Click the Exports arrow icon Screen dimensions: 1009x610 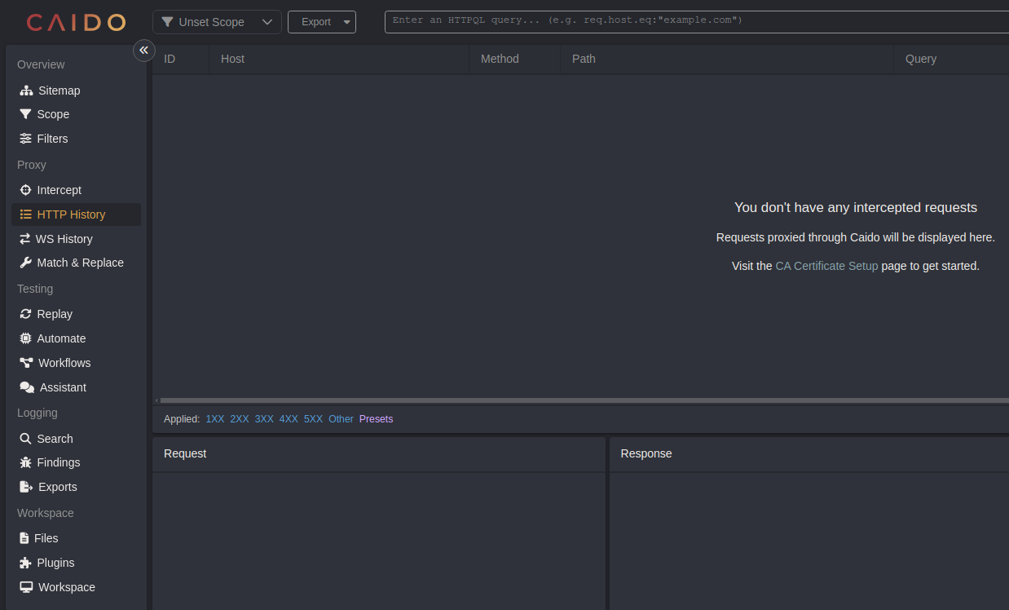pyautogui.click(x=26, y=487)
